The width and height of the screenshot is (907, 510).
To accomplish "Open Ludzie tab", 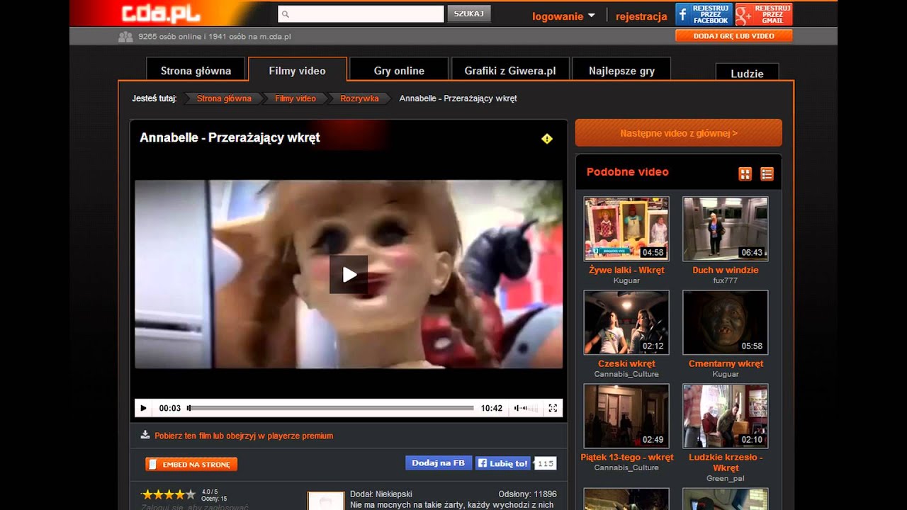I will click(747, 73).
